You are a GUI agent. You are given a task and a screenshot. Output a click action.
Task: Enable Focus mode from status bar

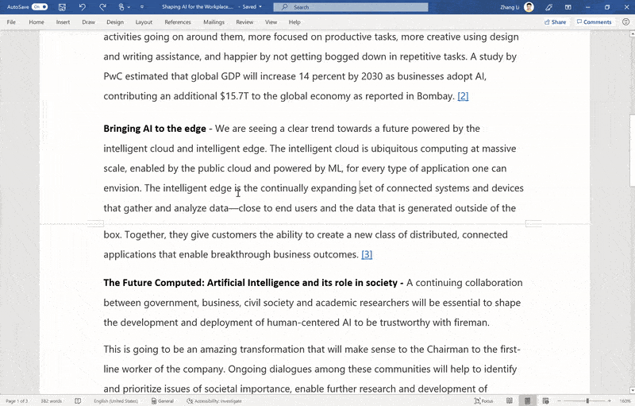(x=483, y=401)
